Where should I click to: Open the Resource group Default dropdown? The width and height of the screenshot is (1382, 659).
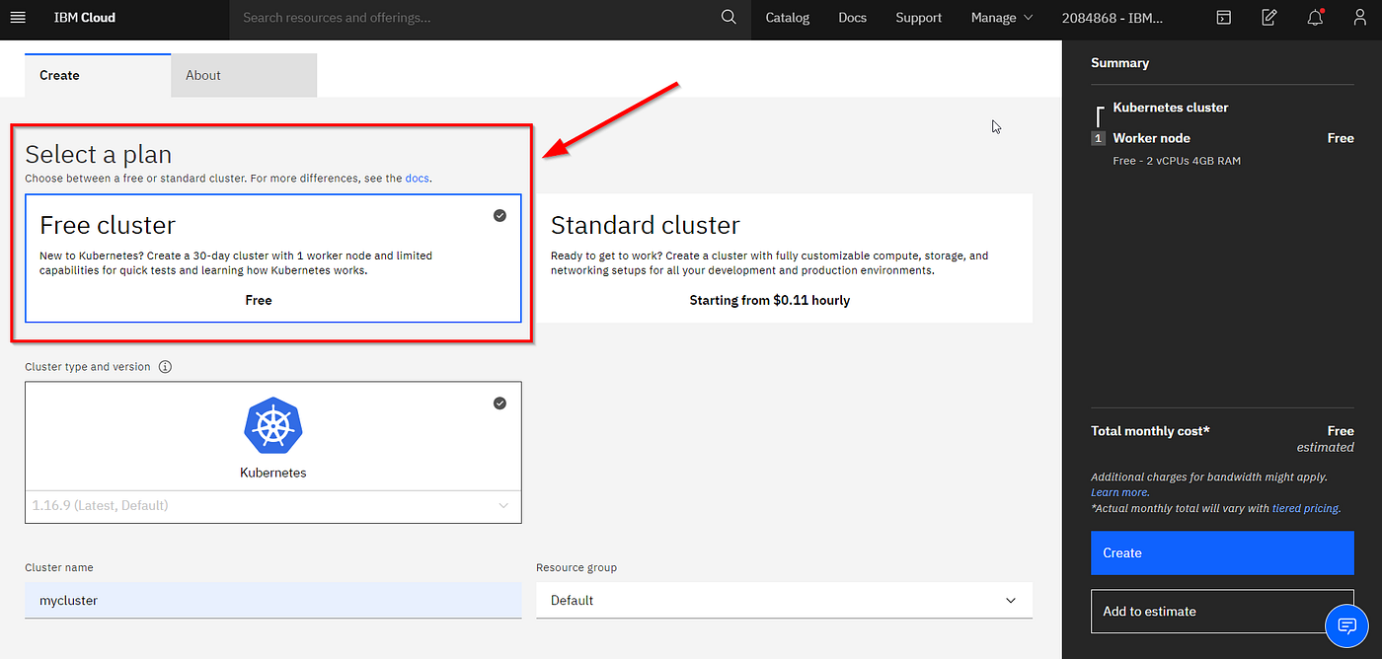pyautogui.click(x=785, y=600)
